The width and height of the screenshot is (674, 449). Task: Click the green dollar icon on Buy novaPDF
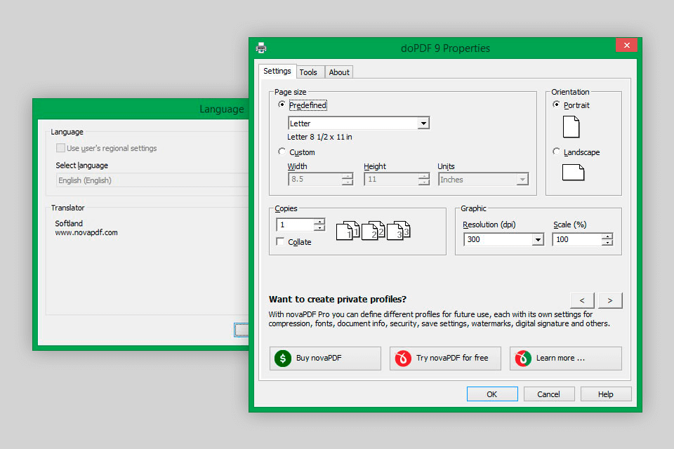(x=282, y=358)
